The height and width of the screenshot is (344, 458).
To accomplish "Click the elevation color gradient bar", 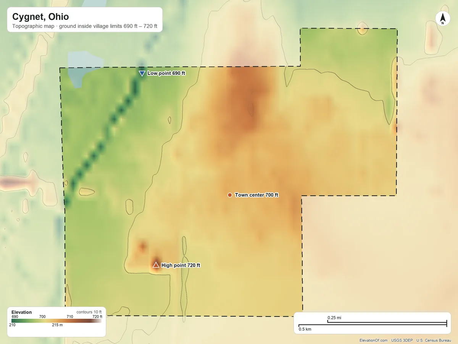I will pos(57,321).
